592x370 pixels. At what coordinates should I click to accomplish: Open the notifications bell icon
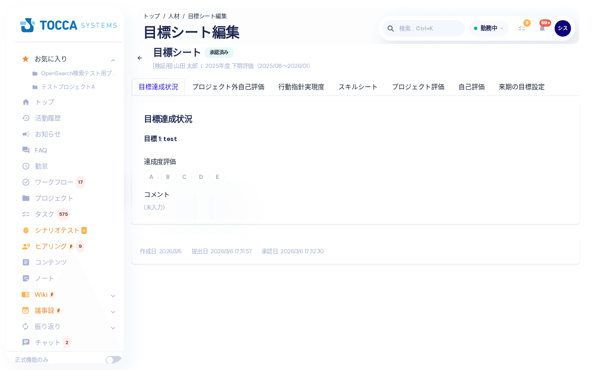pyautogui.click(x=542, y=28)
